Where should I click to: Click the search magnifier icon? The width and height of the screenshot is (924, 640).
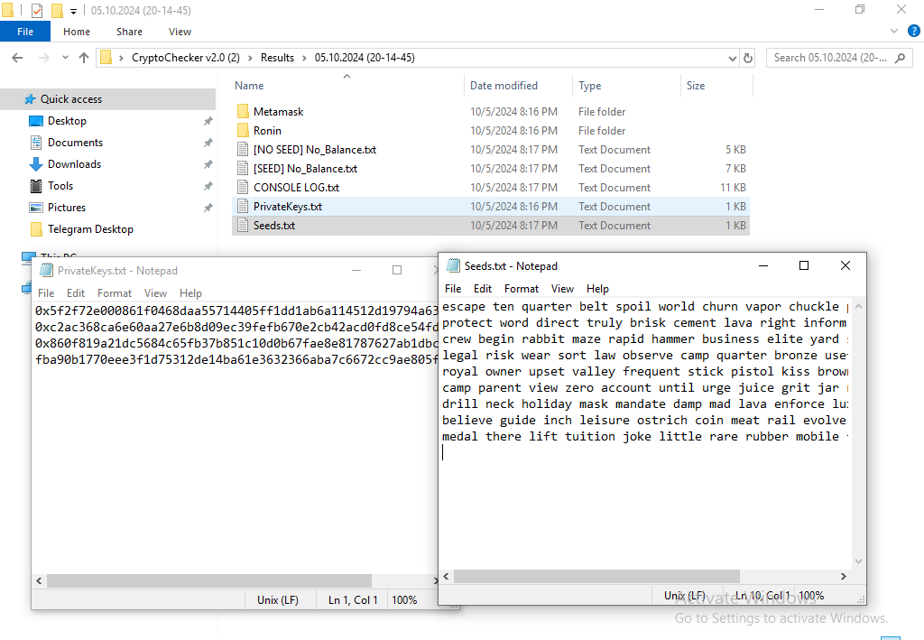[x=900, y=58]
